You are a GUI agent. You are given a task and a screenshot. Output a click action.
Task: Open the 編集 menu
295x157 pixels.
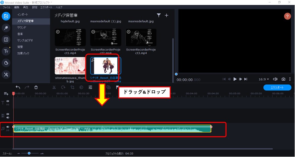(x=17, y=7)
